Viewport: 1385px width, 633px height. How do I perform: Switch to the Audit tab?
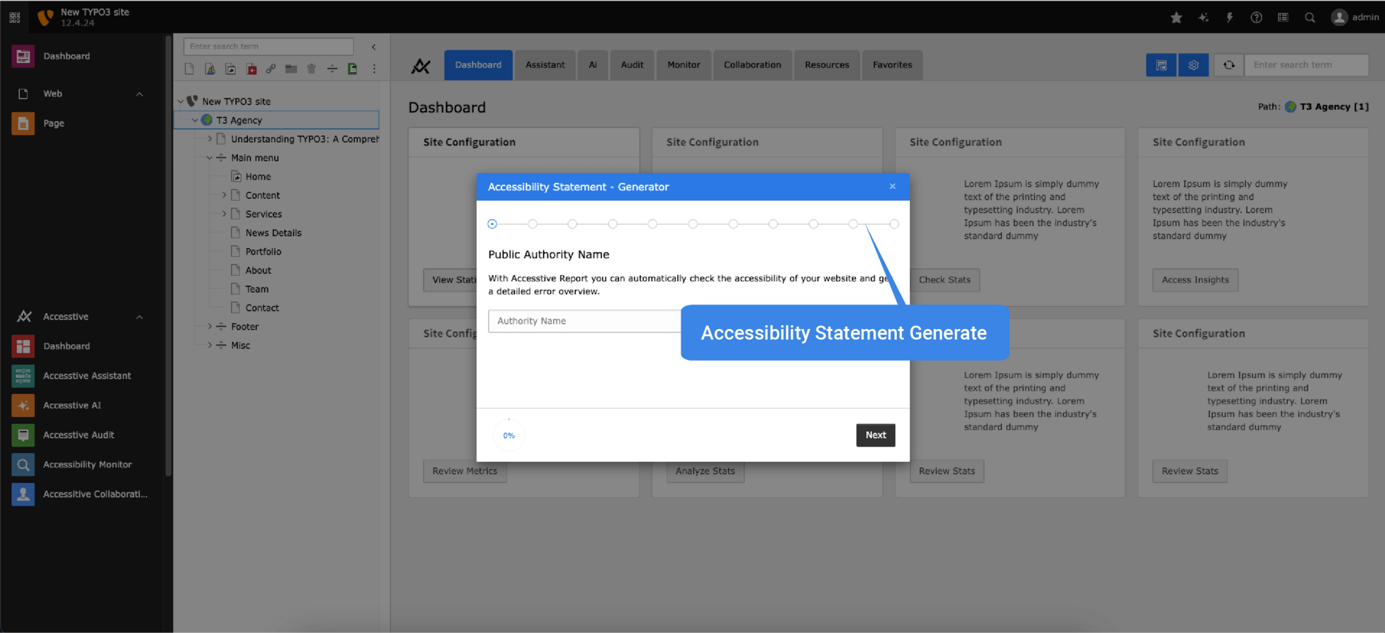click(x=632, y=65)
